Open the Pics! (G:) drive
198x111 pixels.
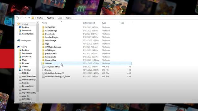point(26,83)
